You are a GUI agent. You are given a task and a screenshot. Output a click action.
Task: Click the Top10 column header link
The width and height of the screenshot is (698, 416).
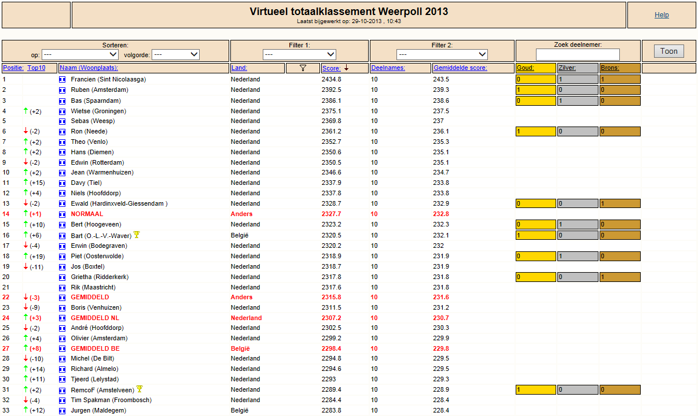[x=36, y=68]
